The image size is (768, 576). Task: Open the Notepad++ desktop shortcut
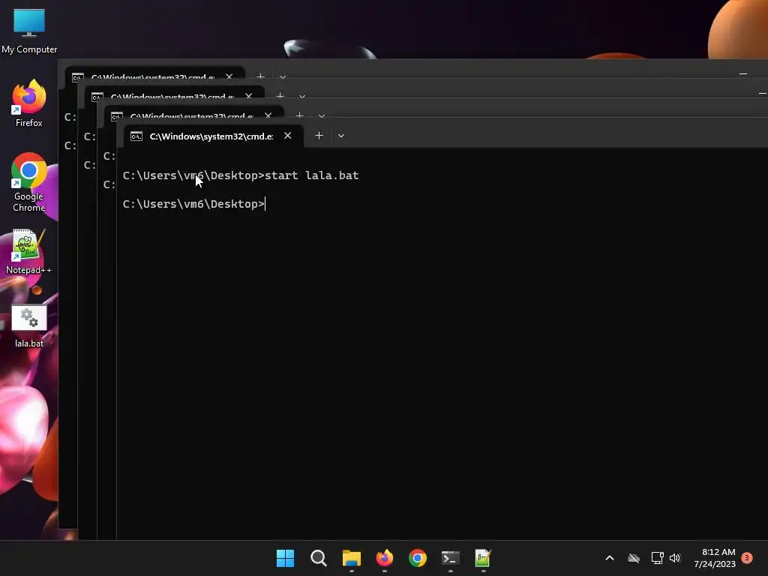29,251
